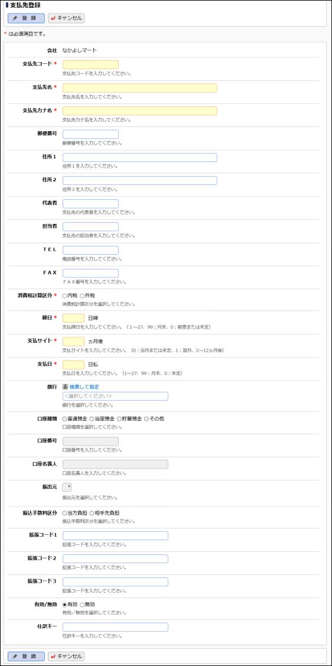Open the 振出元 dropdown
332x666 pixels.
tap(67, 487)
